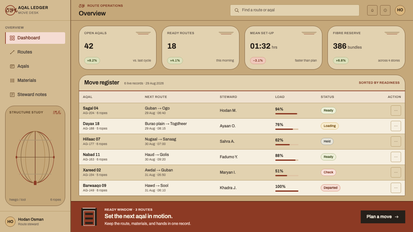Screen dimensions: 413x232
Task: Switch to the Materials section
Action: 35,81
